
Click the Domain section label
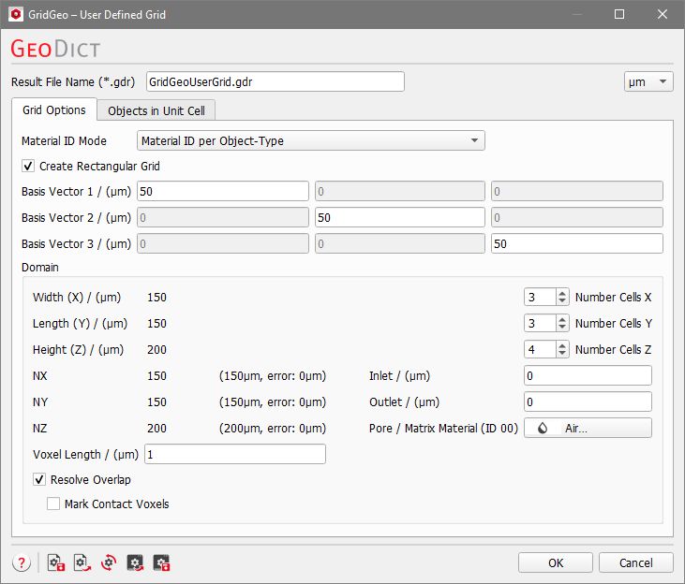click(40, 267)
